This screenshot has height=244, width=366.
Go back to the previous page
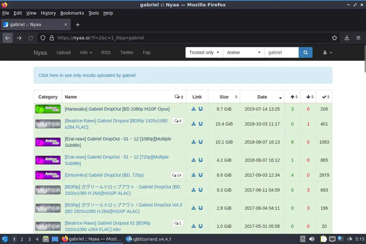tap(8, 38)
